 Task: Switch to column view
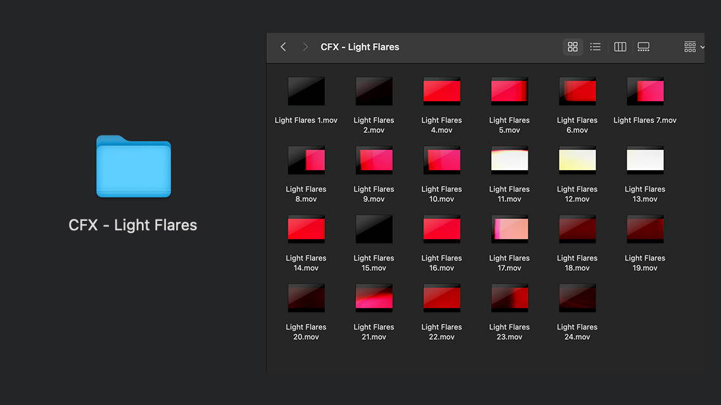click(620, 47)
